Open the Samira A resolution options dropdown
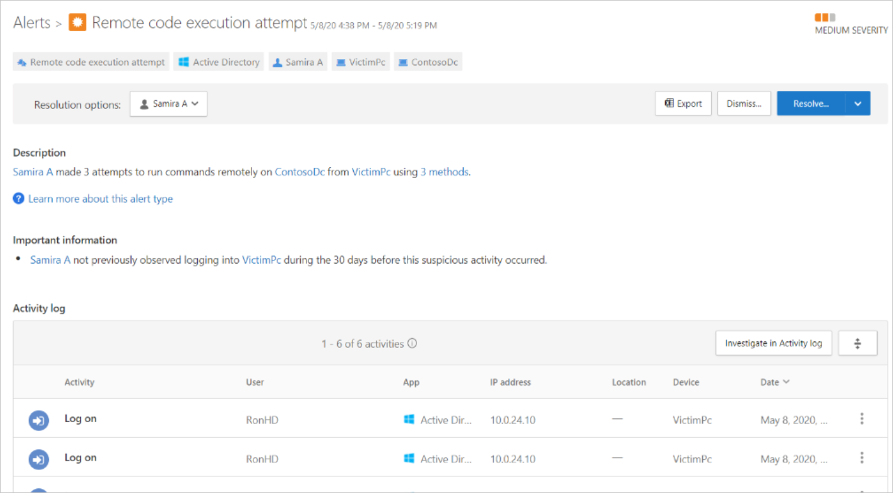This screenshot has height=493, width=893. 168,104
